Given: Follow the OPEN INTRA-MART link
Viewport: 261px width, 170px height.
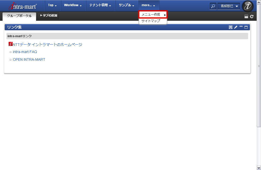Looking at the screenshot, I should pyautogui.click(x=29, y=59).
